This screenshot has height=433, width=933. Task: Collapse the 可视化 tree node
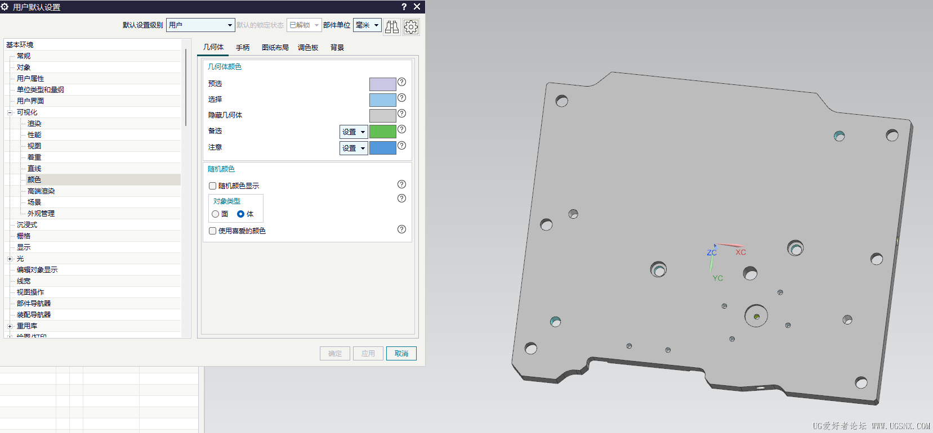(10, 112)
